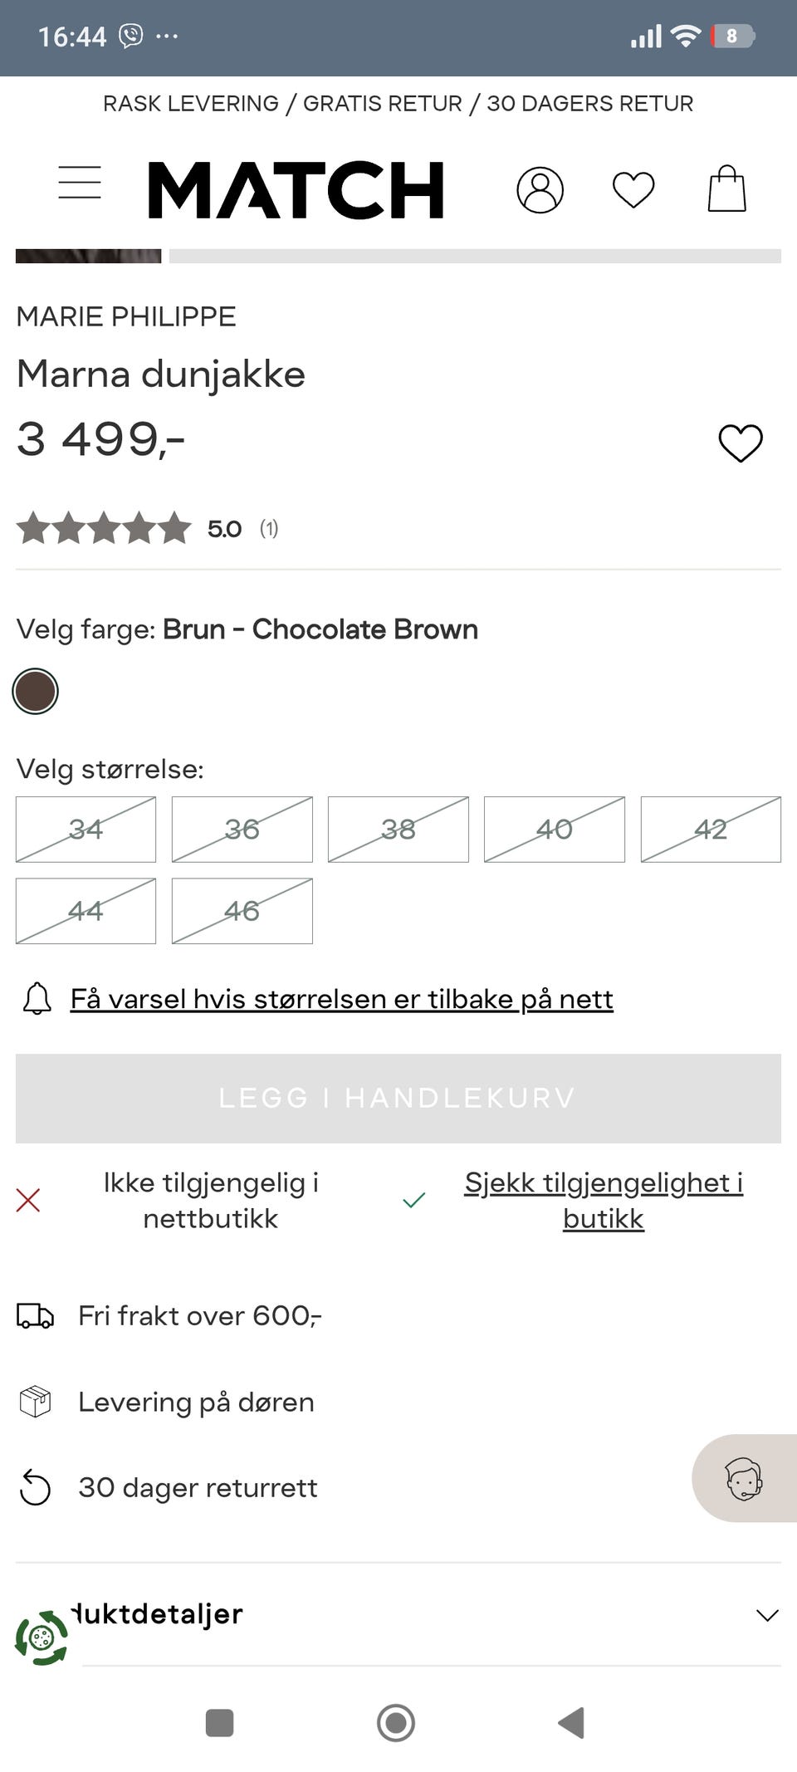Choose size 46
The height and width of the screenshot is (1772, 797).
242,911
